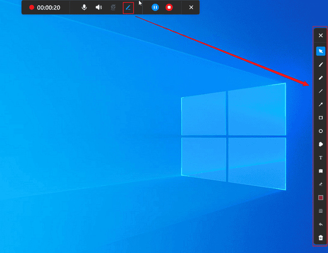Undo the last annotation
The width and height of the screenshot is (328, 253).
point(321,224)
